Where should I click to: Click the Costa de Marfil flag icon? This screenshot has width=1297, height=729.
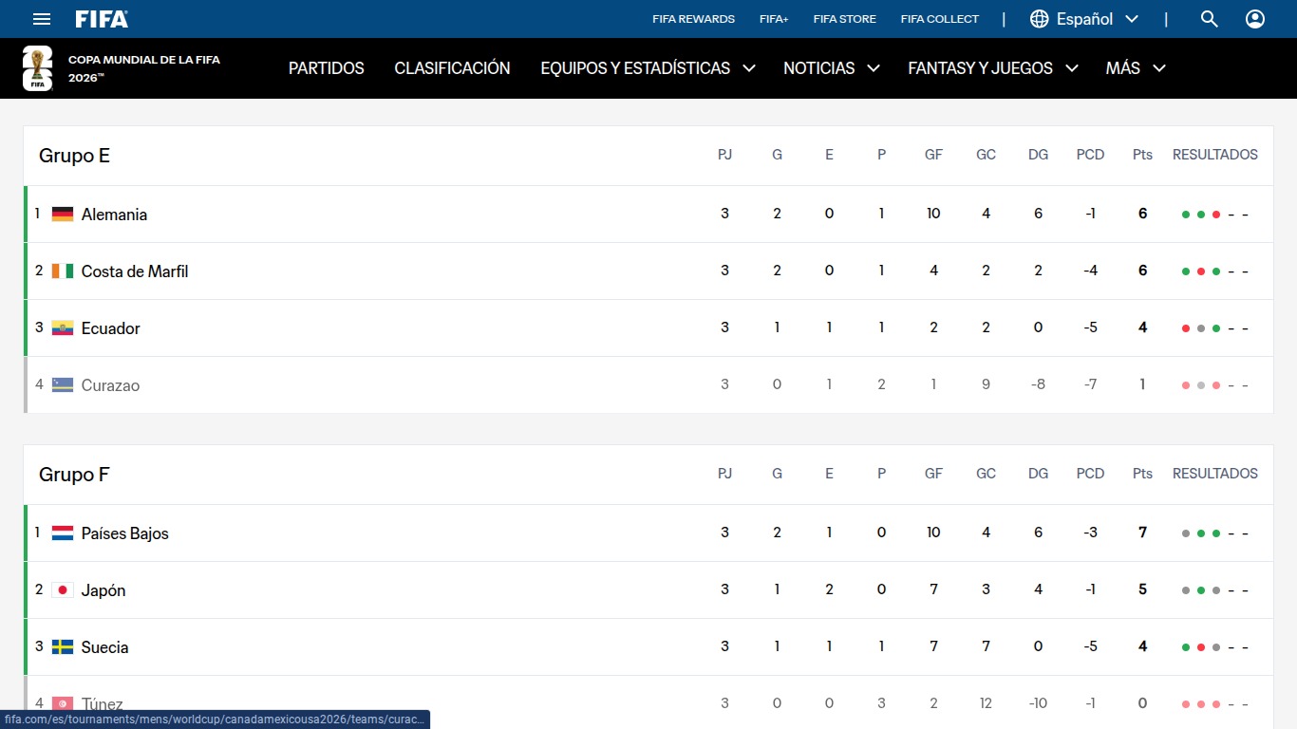coord(63,271)
